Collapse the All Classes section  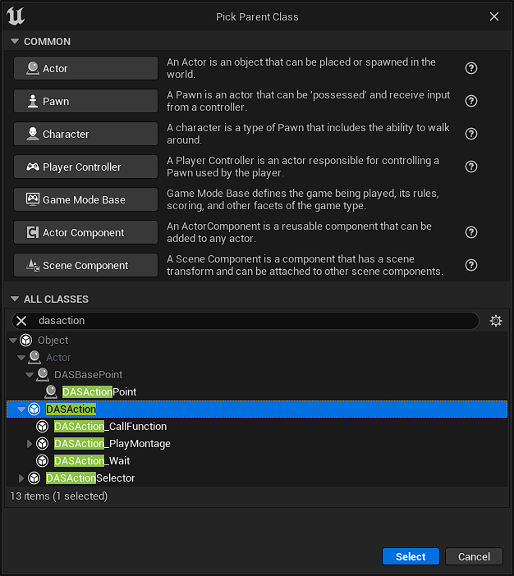(14, 299)
